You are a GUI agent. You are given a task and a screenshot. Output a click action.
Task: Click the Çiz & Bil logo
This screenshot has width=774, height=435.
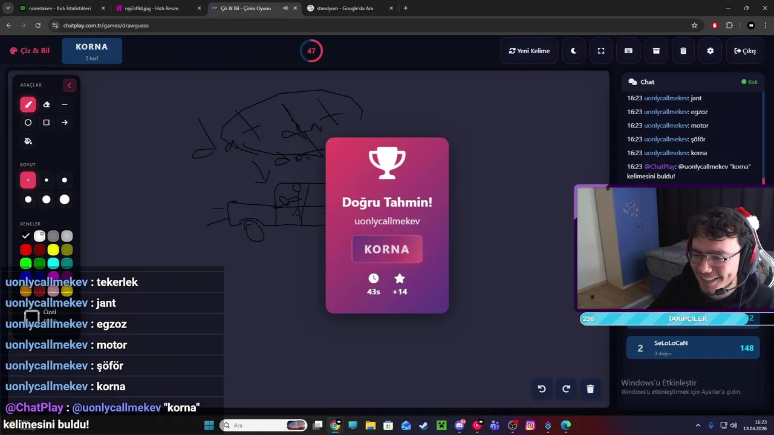pyautogui.click(x=30, y=51)
